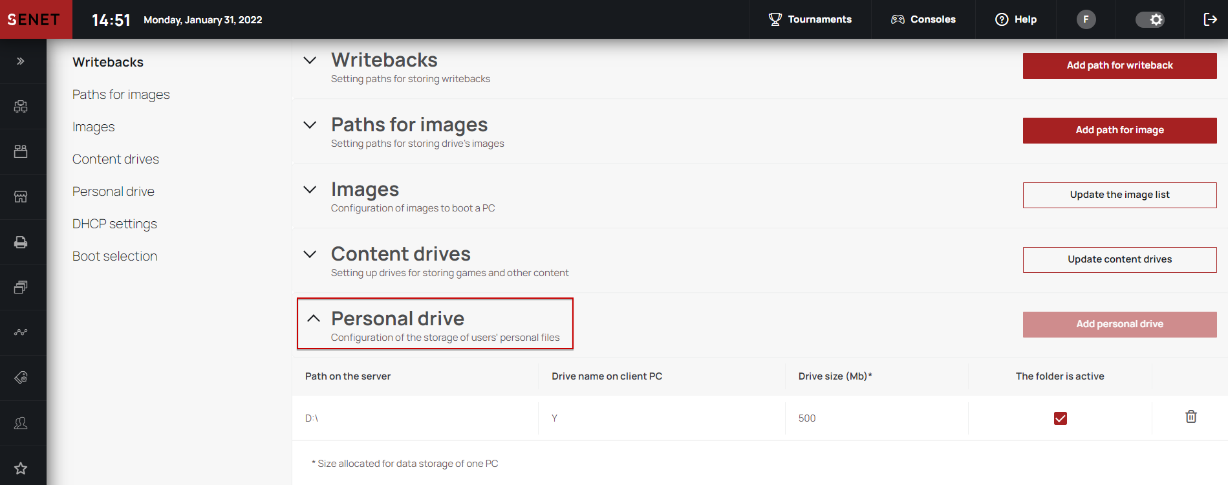1228x485 pixels.
Task: Expand the left sidebar with double-chevron icon
Action: click(21, 61)
